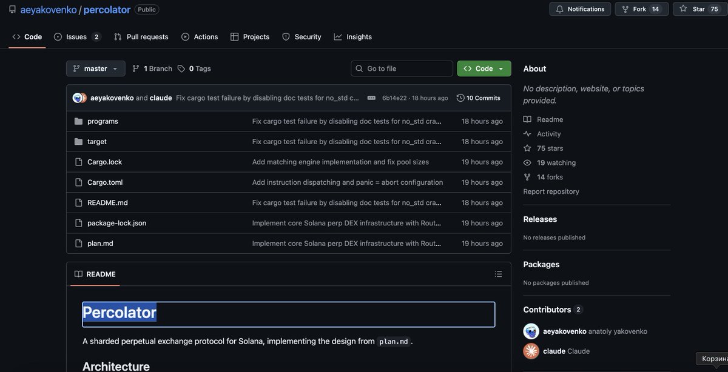Open Cargo.toml's instruction dispatching commit message

pyautogui.click(x=348, y=182)
